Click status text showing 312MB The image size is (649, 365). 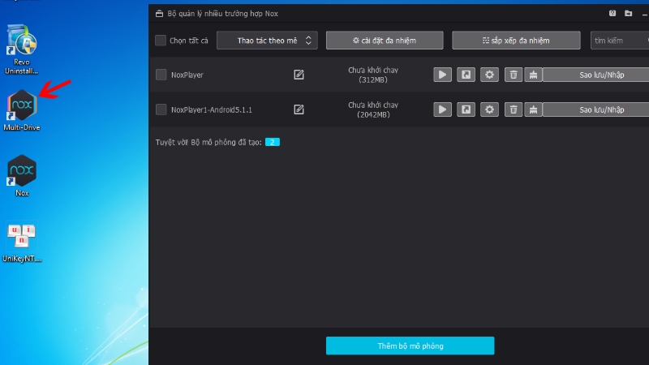pos(373,75)
